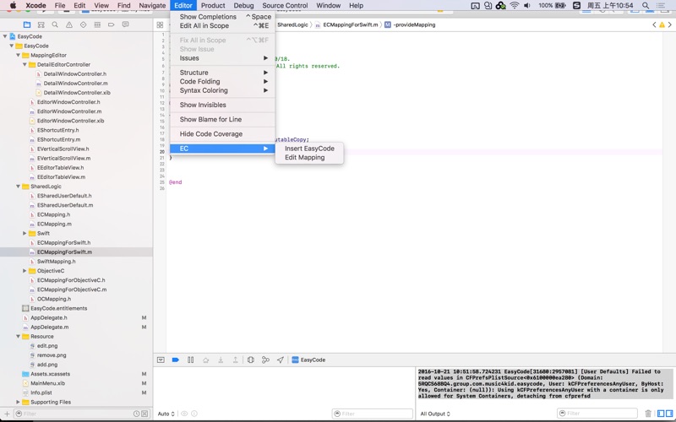This screenshot has width=676, height=422.
Task: Click the add plus button in navigator
Action: [7, 414]
